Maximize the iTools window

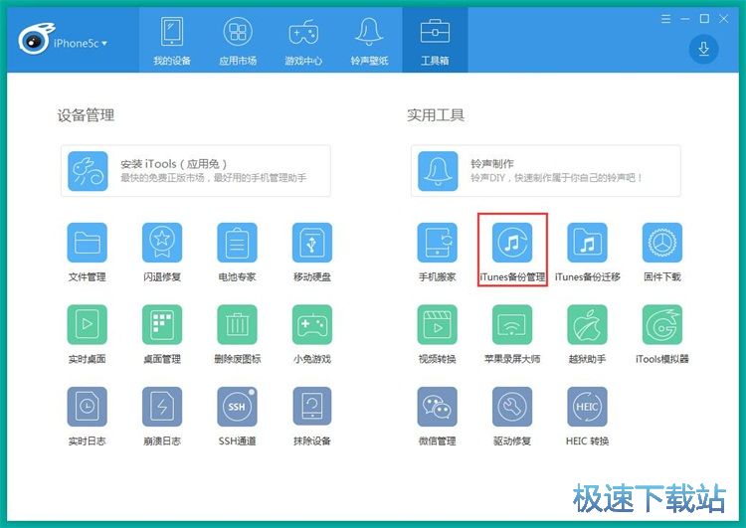point(704,19)
